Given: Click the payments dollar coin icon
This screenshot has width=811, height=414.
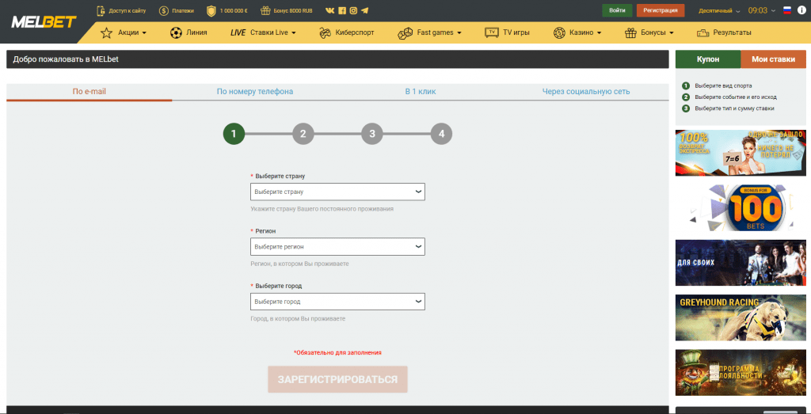Looking at the screenshot, I should (164, 10).
